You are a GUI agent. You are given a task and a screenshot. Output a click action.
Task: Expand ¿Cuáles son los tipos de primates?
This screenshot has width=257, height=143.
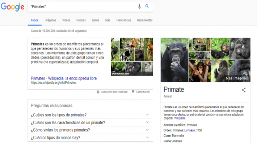click(x=90, y=115)
